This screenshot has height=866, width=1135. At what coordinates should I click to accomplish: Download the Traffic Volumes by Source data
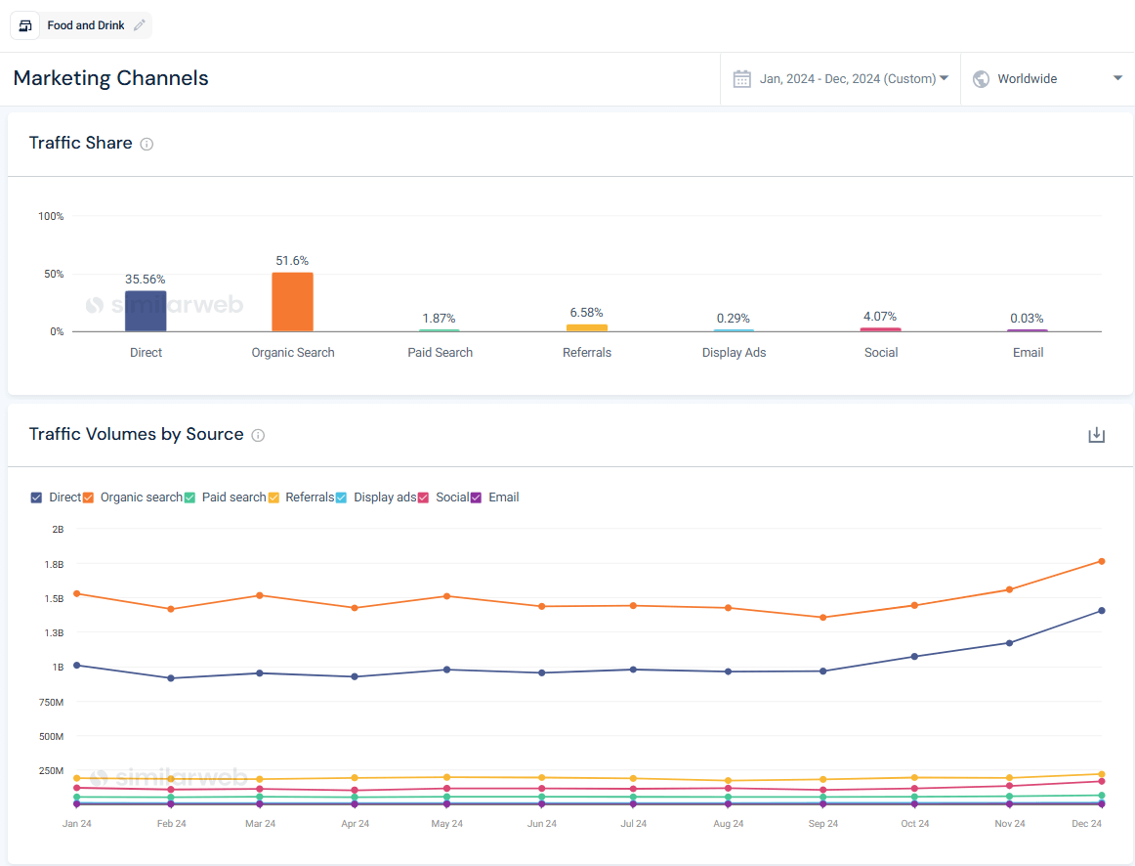pos(1096,435)
